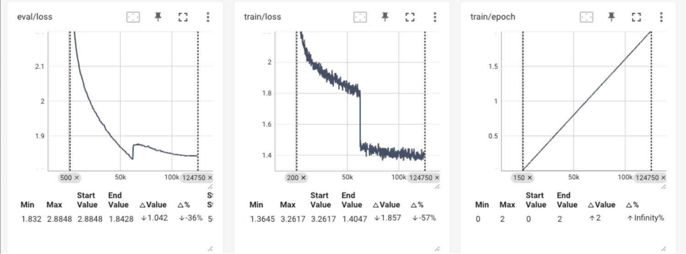Pin the eval/loss card

158,17
